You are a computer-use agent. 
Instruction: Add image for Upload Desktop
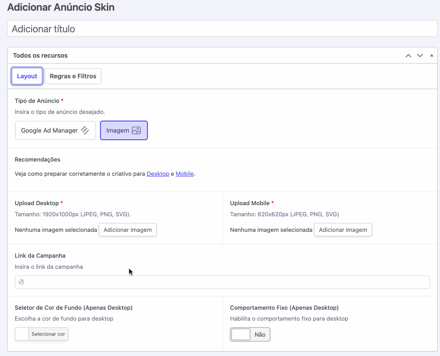tap(128, 230)
